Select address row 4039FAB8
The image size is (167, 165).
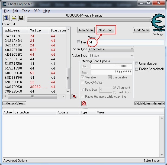(x=34, y=50)
